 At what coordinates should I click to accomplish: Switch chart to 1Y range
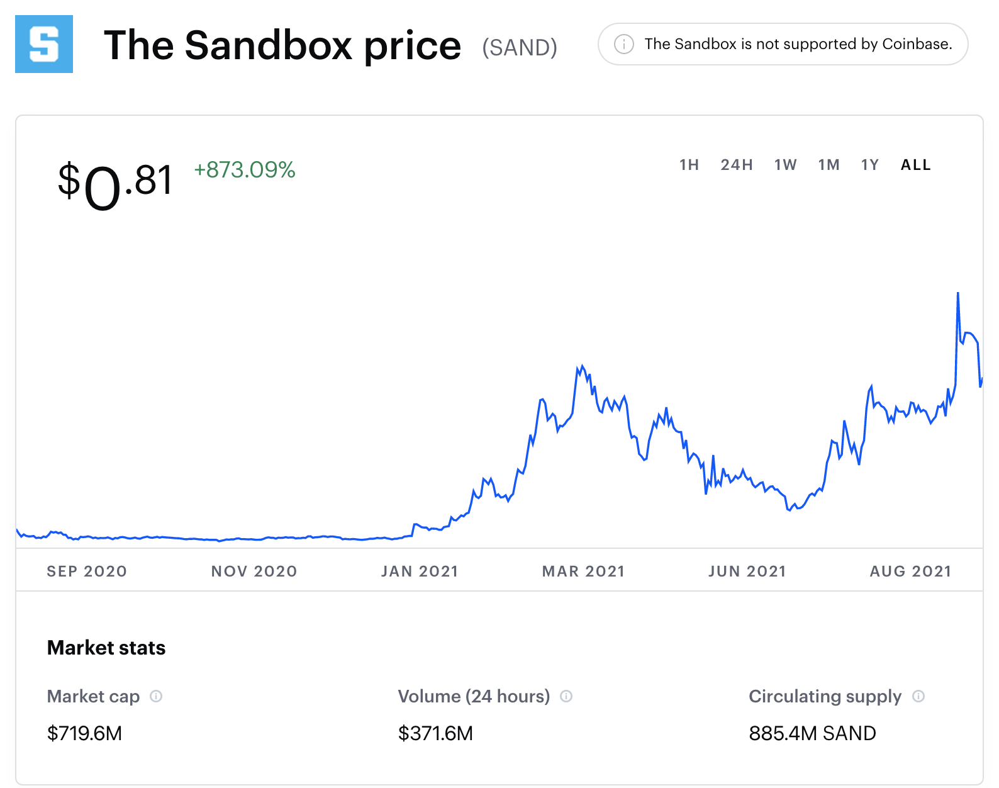[x=869, y=165]
